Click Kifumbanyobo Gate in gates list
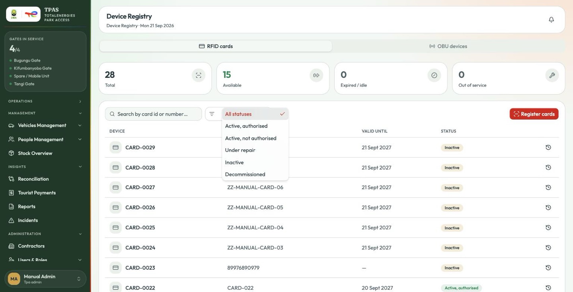 [33, 68]
